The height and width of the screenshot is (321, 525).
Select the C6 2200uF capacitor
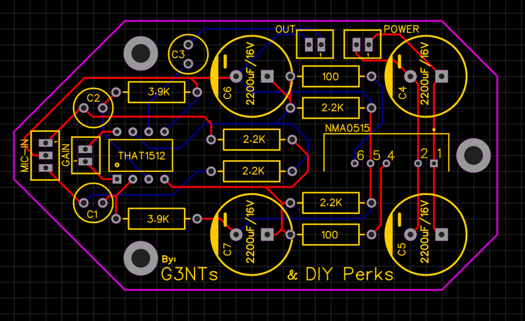250,77
